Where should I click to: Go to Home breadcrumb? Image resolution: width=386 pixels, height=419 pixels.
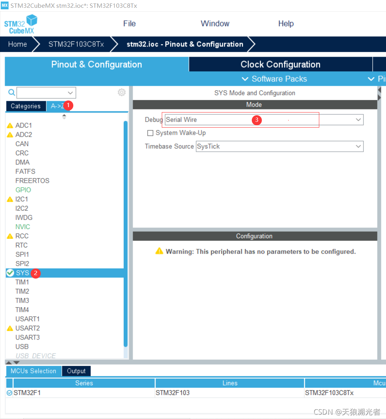click(x=17, y=44)
